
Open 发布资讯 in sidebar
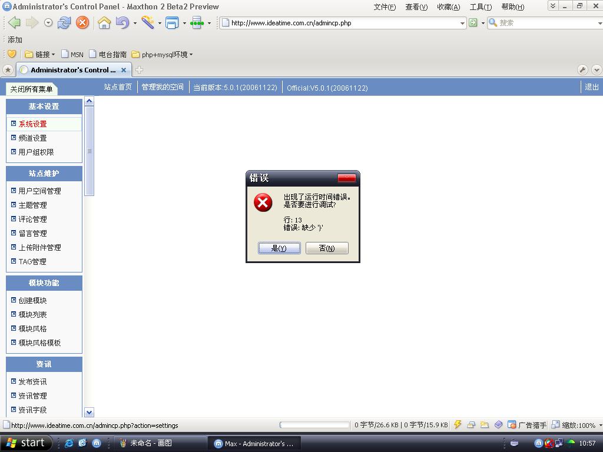pyautogui.click(x=33, y=381)
